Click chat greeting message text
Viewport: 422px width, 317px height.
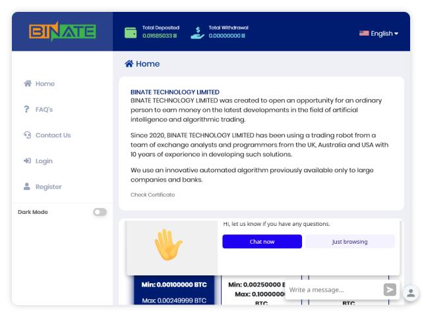tap(276, 224)
